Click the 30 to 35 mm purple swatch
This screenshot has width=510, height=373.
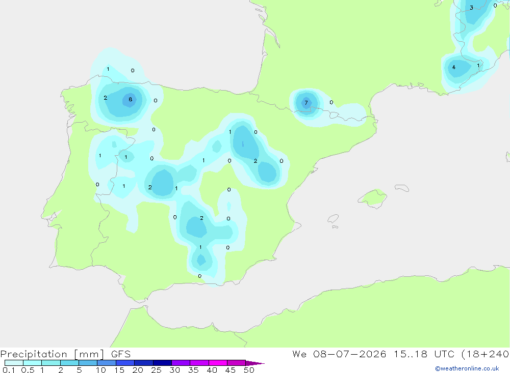click(x=181, y=363)
